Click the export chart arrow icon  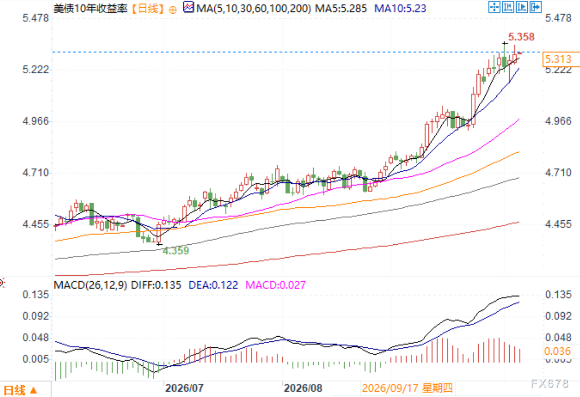pyautogui.click(x=536, y=7)
